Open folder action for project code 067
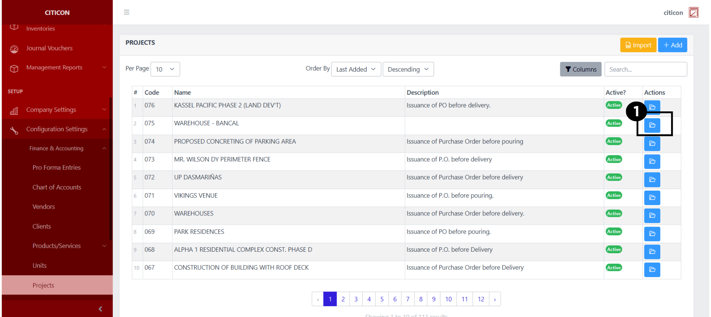The height and width of the screenshot is (317, 711). click(x=652, y=270)
